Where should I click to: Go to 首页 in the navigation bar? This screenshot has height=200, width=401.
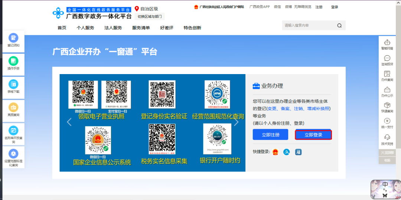tap(62, 28)
